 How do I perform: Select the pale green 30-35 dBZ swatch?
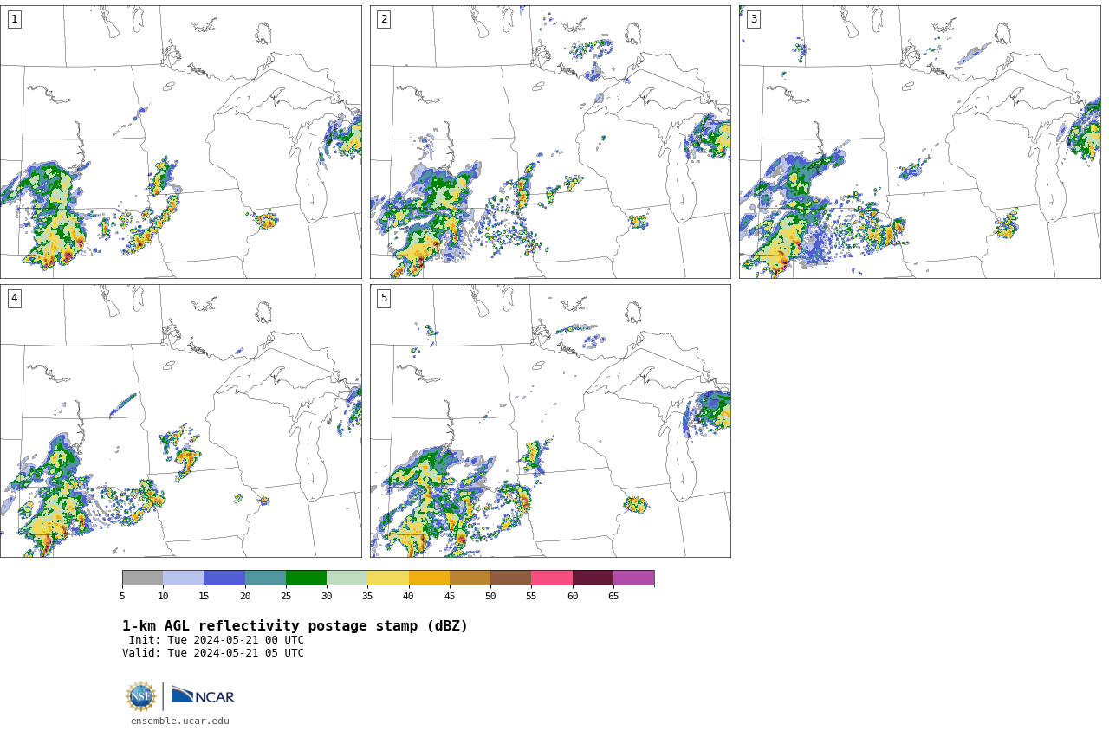tap(347, 578)
